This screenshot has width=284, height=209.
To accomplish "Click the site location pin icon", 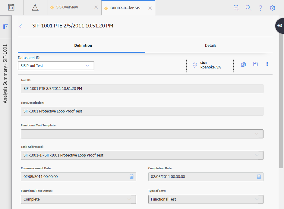I will 195,65.
